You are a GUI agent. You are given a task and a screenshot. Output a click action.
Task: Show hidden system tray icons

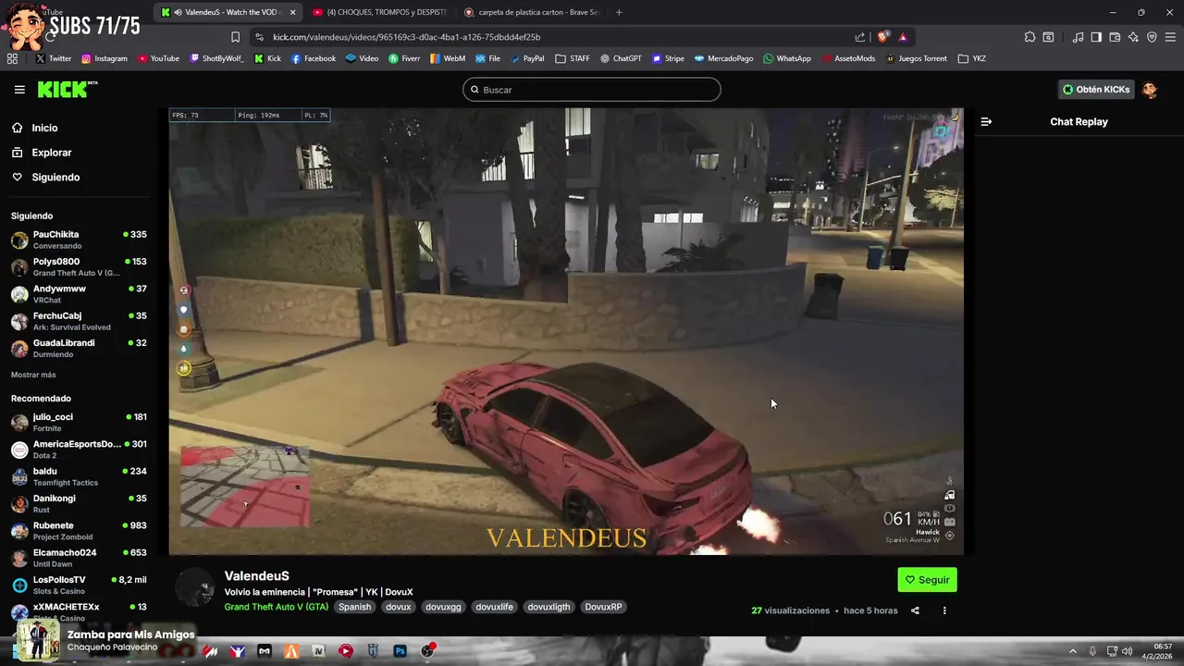point(1073,651)
